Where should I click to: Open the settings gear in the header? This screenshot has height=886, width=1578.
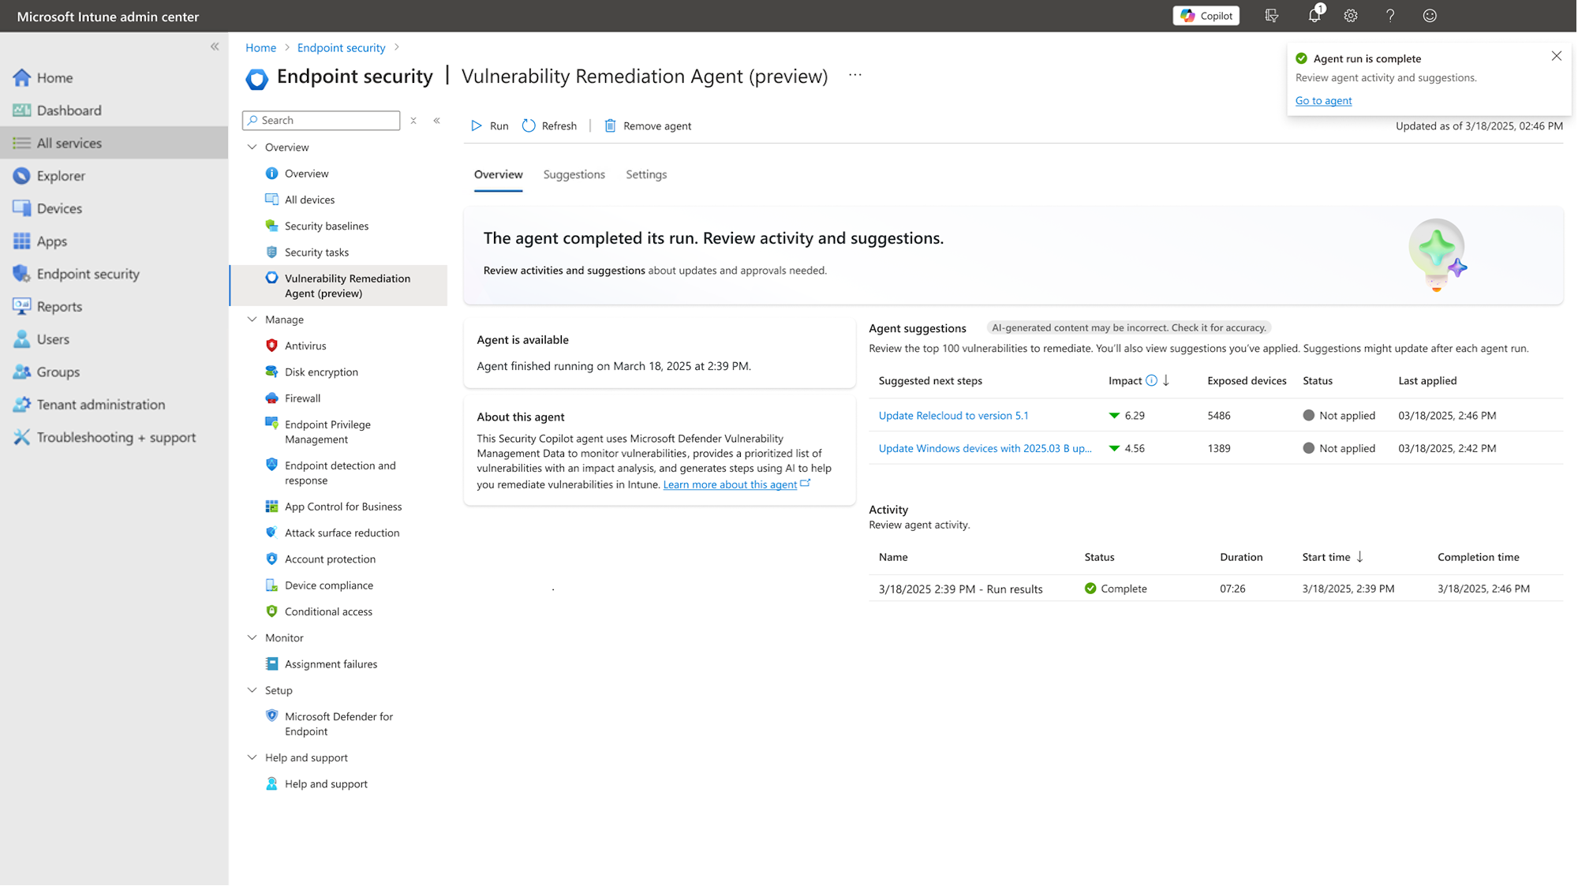[1351, 16]
